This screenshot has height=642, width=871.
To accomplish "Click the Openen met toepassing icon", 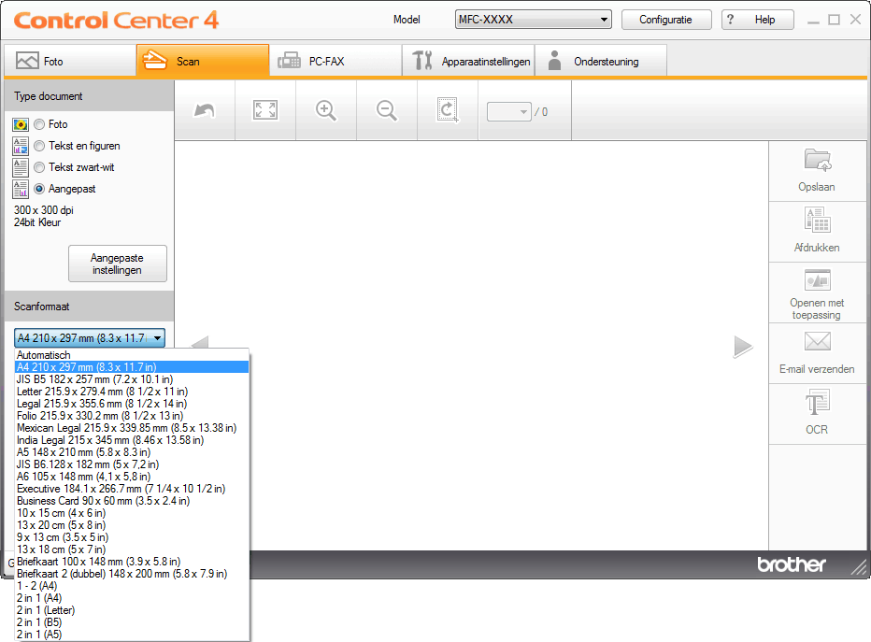I will pos(817,280).
